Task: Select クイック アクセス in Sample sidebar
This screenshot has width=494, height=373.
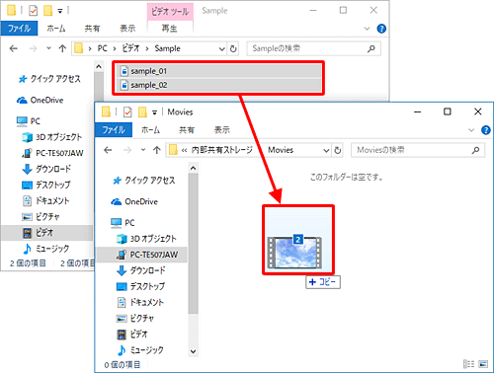Action: point(49,79)
